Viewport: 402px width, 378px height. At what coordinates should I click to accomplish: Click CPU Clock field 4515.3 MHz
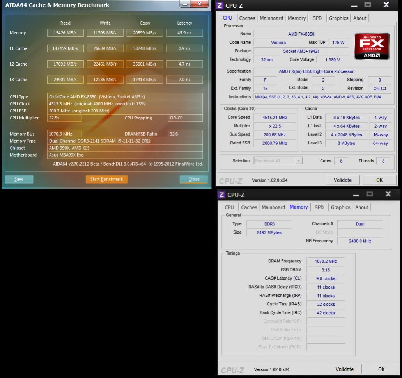(125, 104)
